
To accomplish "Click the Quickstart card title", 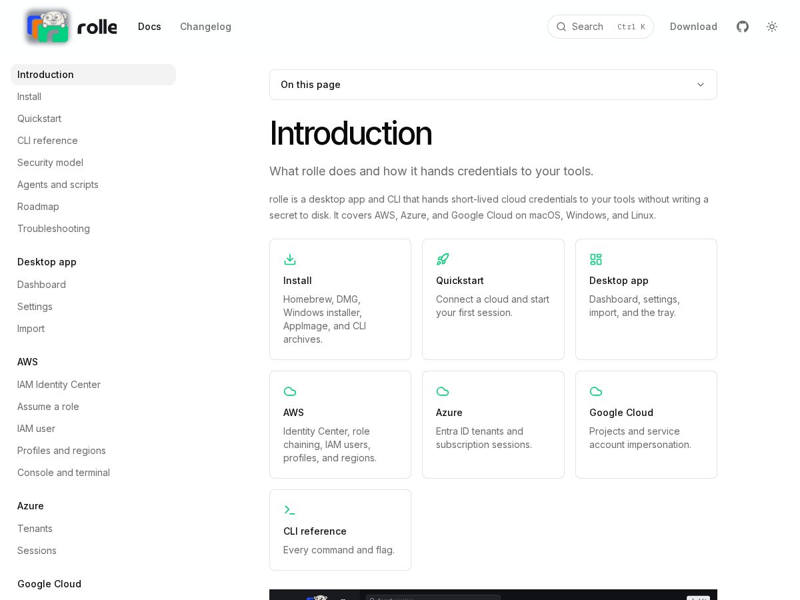I will pos(460,281).
